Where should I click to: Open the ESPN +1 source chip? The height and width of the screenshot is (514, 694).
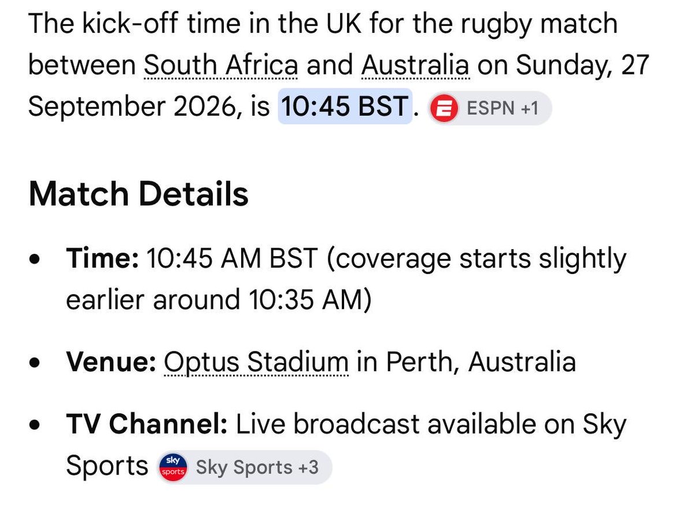coord(489,108)
